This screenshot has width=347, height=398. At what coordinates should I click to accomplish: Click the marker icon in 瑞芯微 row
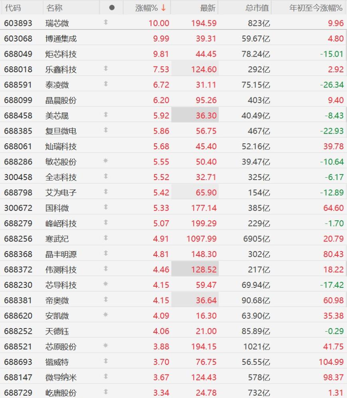[106, 22]
